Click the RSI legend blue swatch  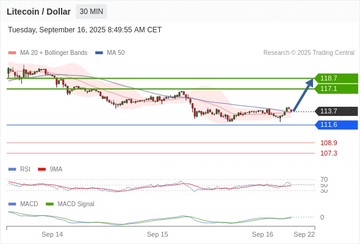12,170
